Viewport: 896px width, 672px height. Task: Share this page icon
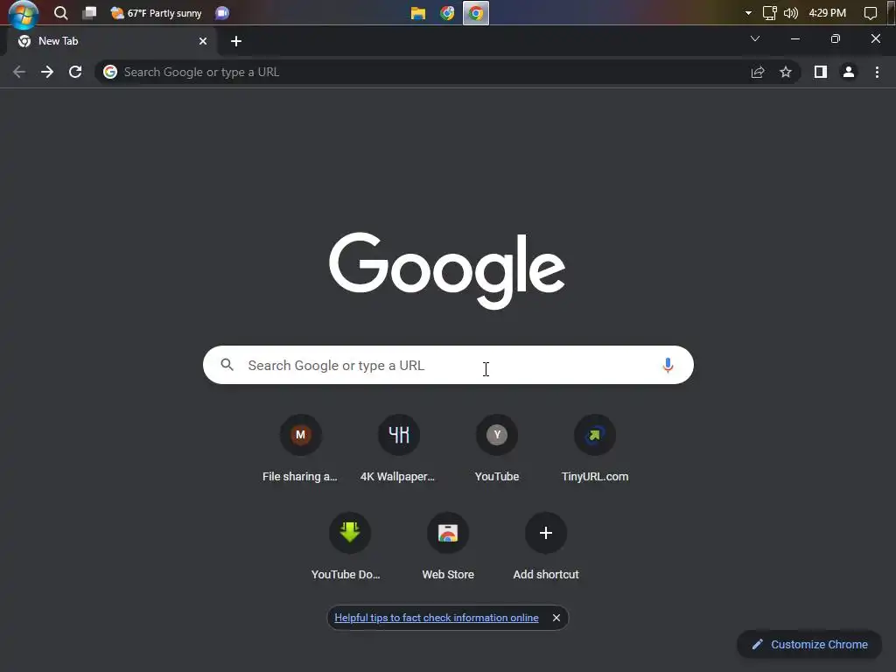click(758, 72)
